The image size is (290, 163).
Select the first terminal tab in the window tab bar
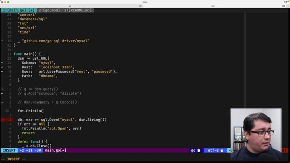[72, 6]
